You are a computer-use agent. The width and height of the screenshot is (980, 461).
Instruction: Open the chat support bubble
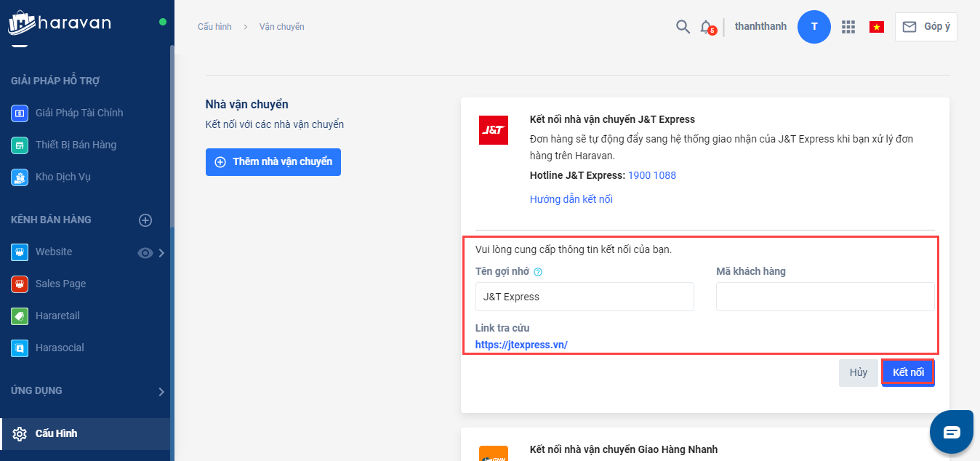click(952, 432)
